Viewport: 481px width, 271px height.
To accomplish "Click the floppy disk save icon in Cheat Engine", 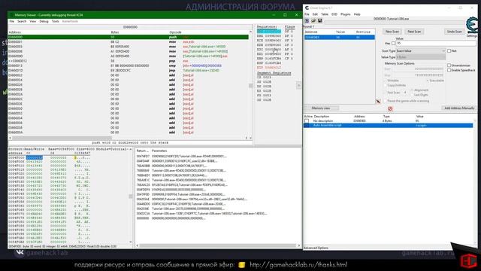I will (319, 20).
